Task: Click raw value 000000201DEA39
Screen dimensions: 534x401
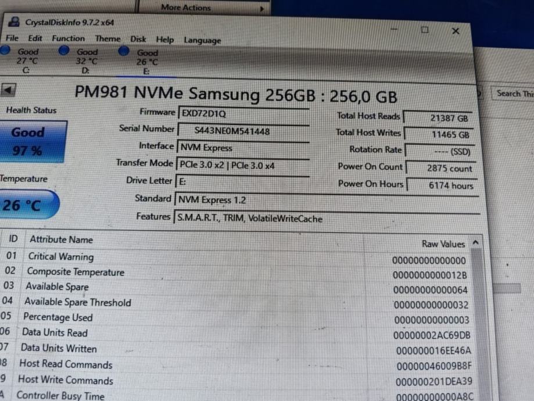Action: (x=434, y=382)
